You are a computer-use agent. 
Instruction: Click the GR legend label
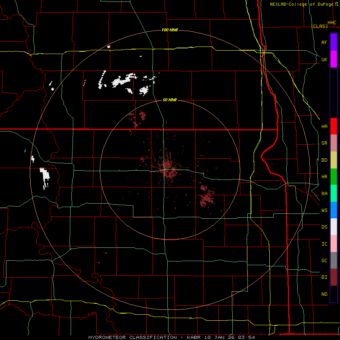pos(324,143)
